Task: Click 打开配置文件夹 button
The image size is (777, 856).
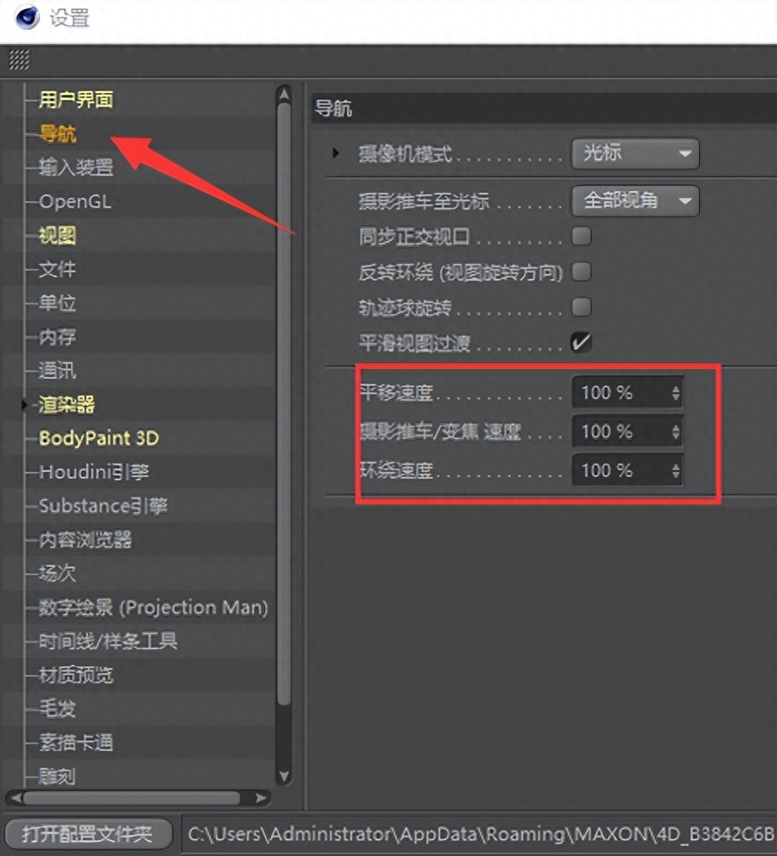Action: (87, 834)
